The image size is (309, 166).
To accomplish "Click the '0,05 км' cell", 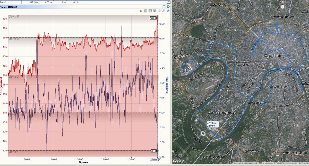I will click(49, 2).
